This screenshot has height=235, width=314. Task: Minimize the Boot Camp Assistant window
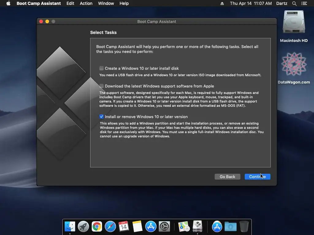[x=47, y=21]
